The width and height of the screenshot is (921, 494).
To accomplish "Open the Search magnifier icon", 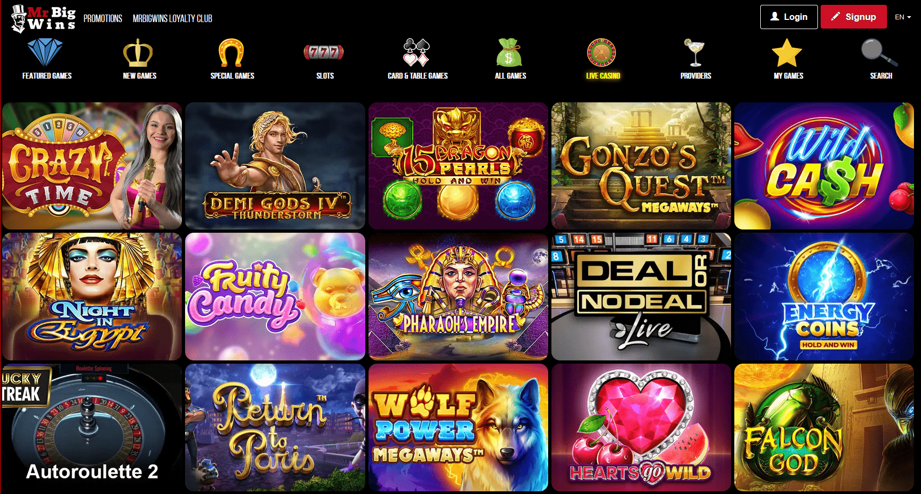I will point(879,53).
